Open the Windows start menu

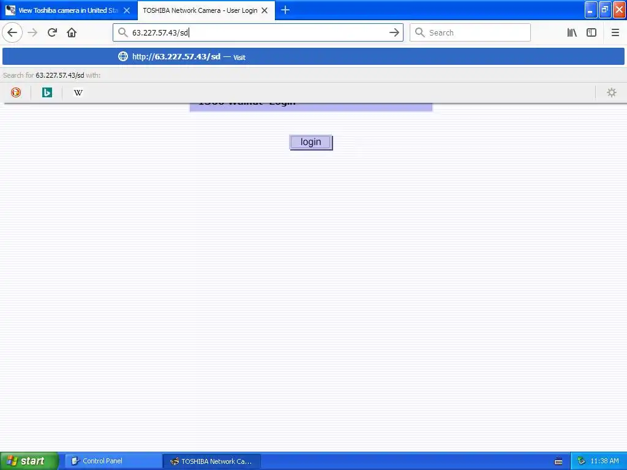(29, 461)
